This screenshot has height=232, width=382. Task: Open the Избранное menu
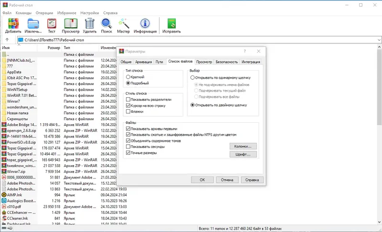point(67,13)
